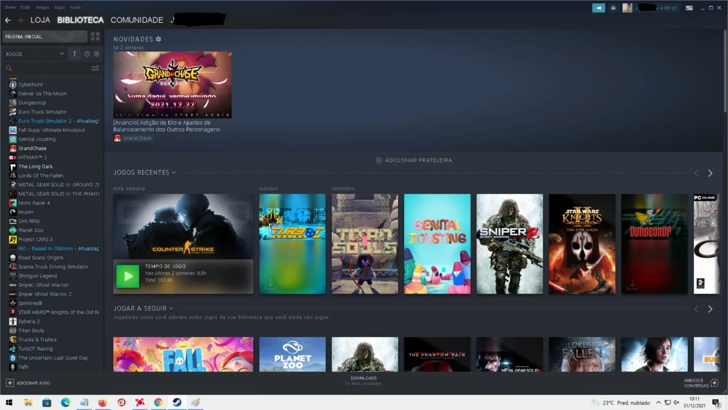Image resolution: width=728 pixels, height=410 pixels.
Task: Click the wallet balance R$1,87
Action: click(x=671, y=8)
